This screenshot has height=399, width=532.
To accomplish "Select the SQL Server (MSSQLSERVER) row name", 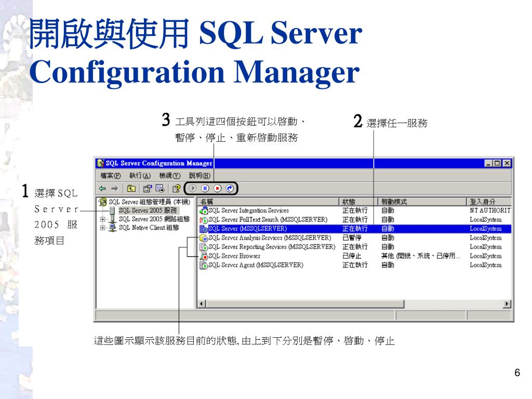I will click(x=248, y=229).
